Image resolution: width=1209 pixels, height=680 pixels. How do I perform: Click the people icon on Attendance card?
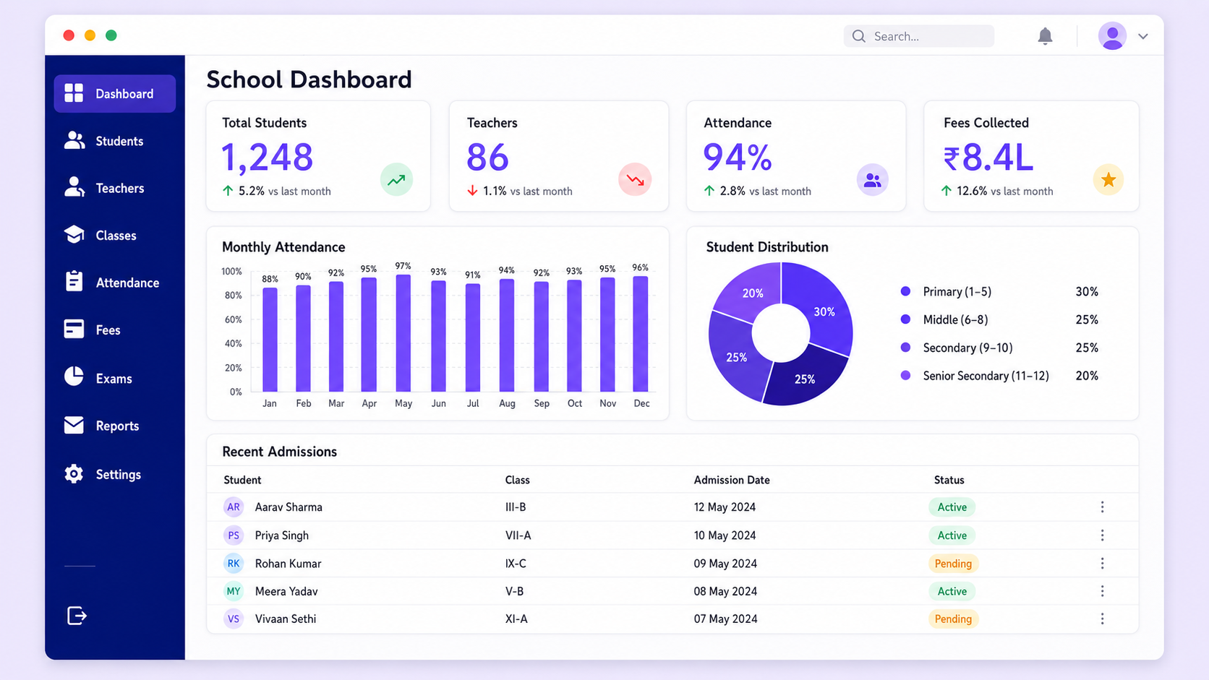click(x=873, y=180)
